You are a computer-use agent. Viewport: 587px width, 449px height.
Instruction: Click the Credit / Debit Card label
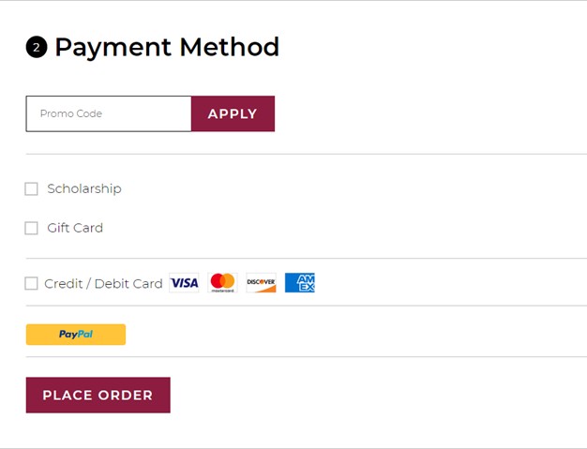point(103,283)
